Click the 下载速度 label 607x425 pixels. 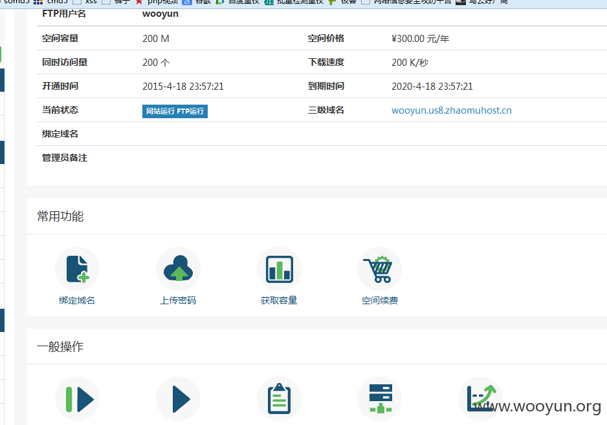coord(326,62)
